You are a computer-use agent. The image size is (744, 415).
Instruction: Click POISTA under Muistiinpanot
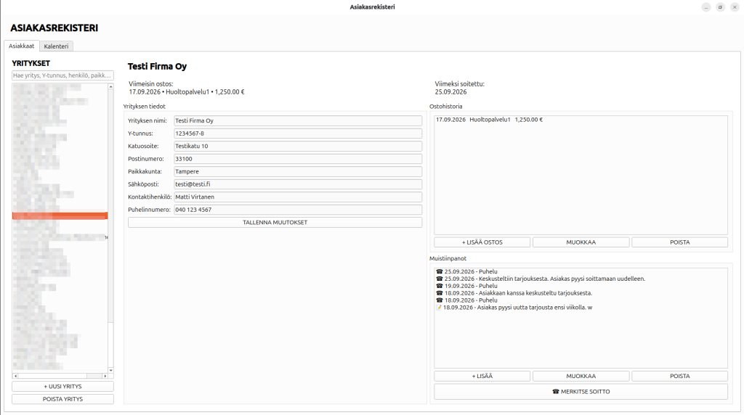click(679, 376)
